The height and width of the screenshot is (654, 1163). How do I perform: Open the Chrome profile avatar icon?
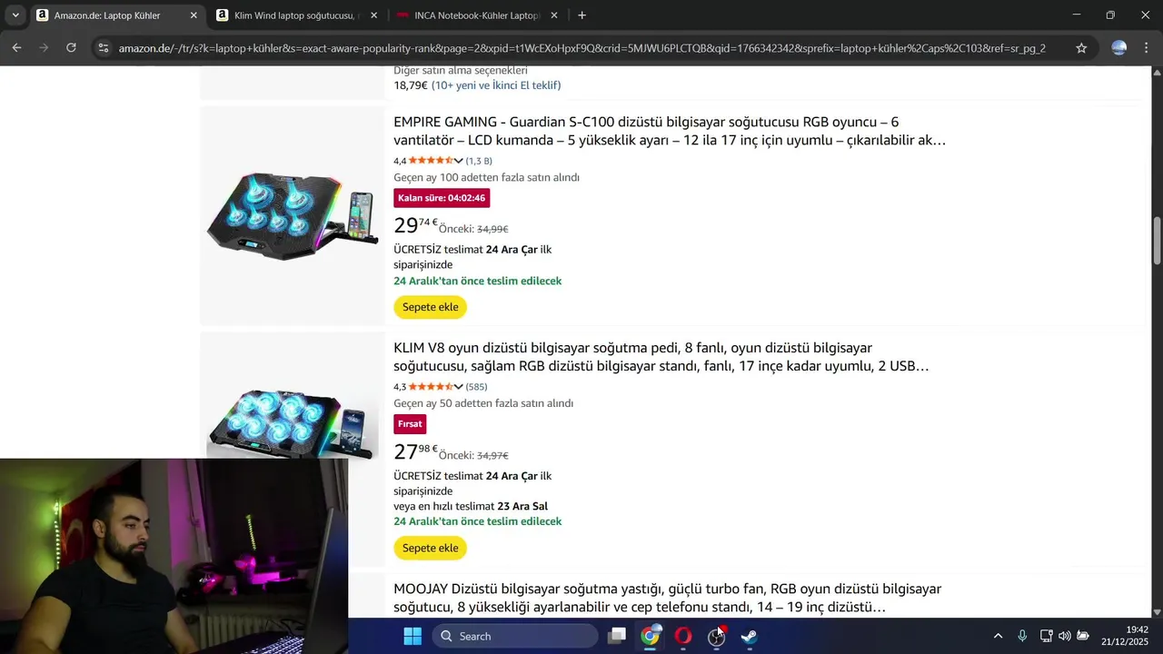point(1119,48)
